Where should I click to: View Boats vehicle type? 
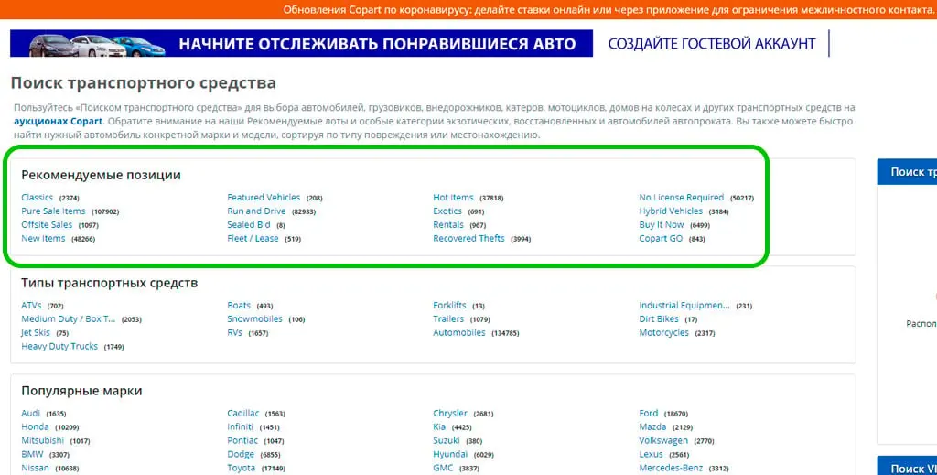click(239, 306)
